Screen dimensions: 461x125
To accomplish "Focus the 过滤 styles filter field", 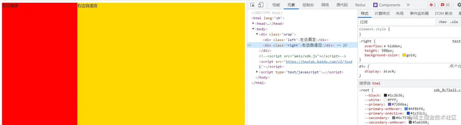I will [x=397, y=22].
